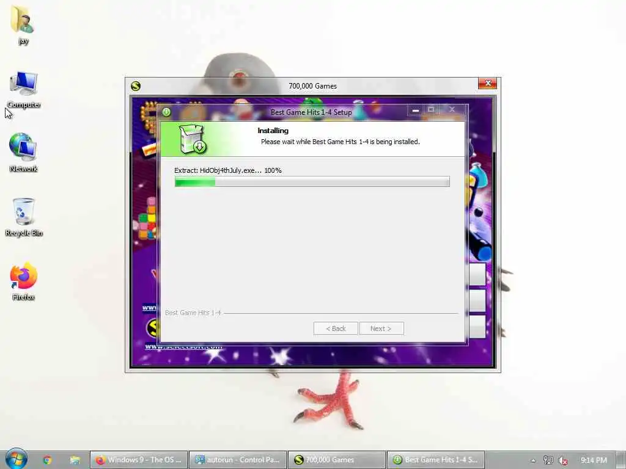Open the clock showing 9:14 PM
Screen dimensions: 626x469
[x=594, y=460]
